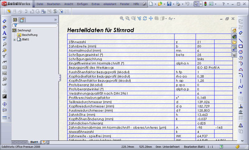Viewport: 249px width, 150px height.
Task: Click the spell checker ABC icon
Action: click(x=4, y=38)
